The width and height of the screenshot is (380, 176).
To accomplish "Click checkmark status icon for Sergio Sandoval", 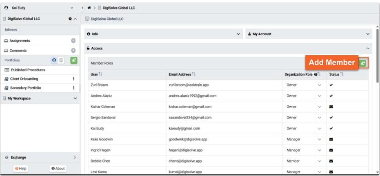I will click(x=331, y=117).
